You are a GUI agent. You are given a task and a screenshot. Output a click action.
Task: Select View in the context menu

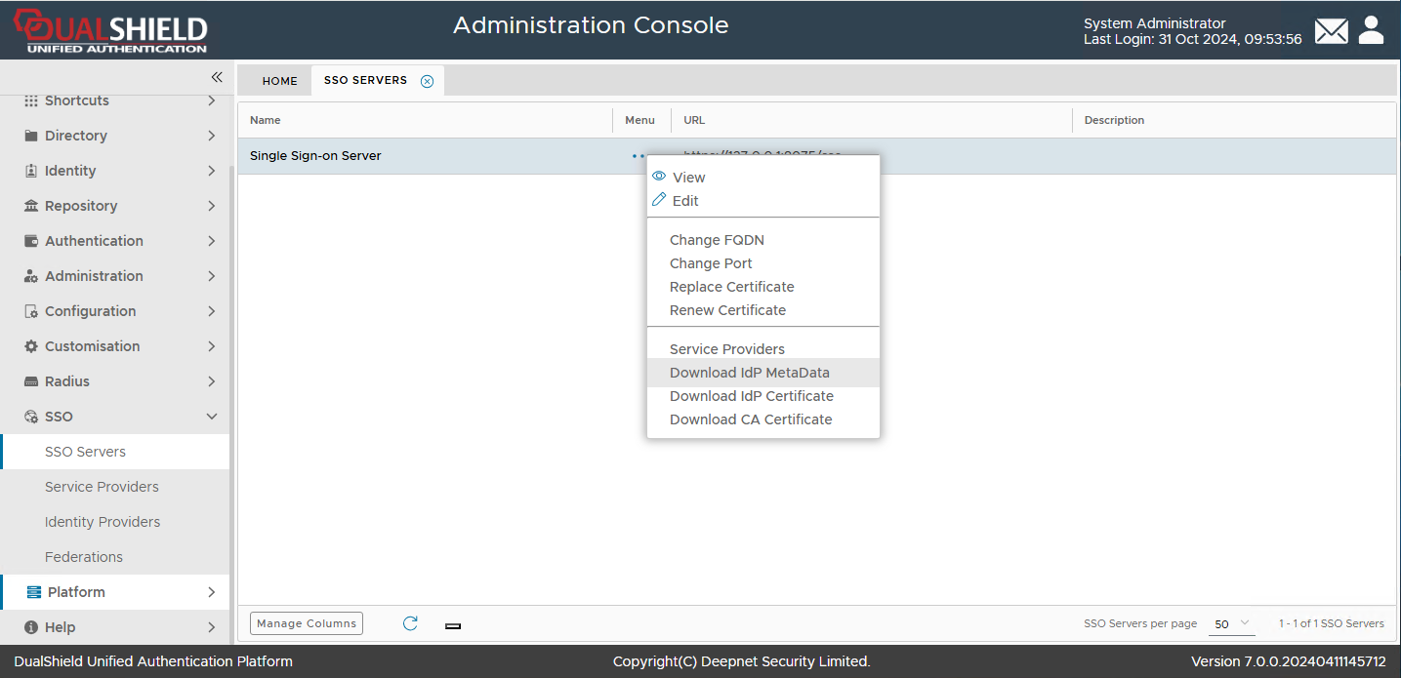(x=688, y=178)
